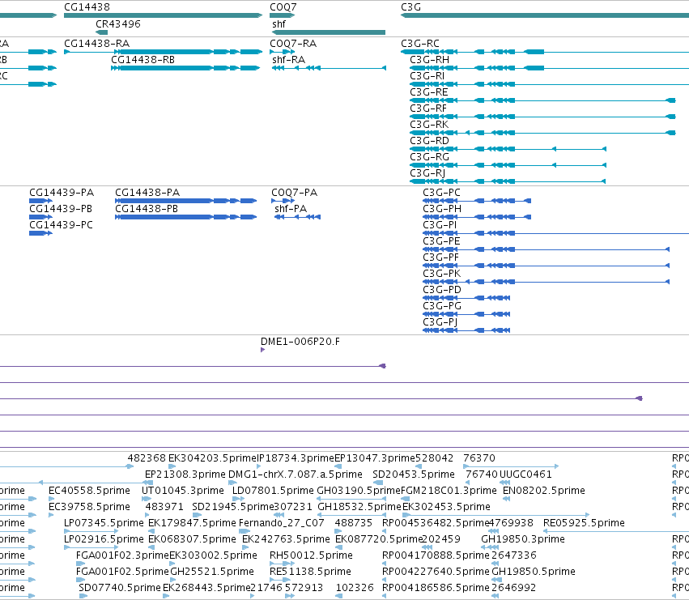The image size is (689, 600).
Task: Select the CG14438-PB protein bar glyph
Action: (x=186, y=217)
